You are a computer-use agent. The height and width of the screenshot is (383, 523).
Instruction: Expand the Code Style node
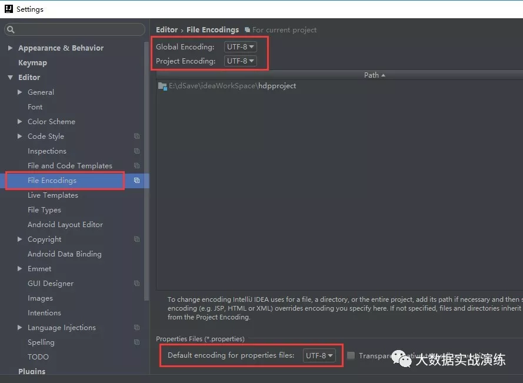[x=19, y=136]
